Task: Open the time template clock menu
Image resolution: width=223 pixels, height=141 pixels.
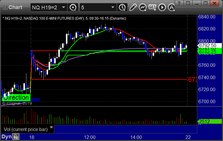Action: pyautogui.click(x=122, y=7)
